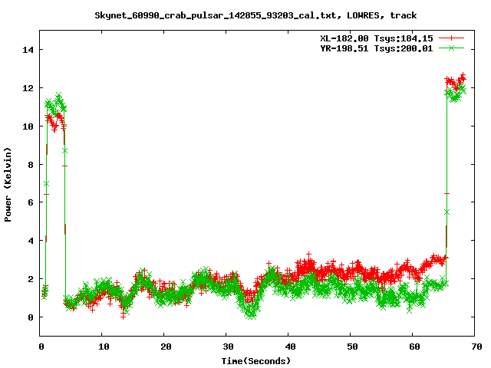Image resolution: width=491 pixels, height=368 pixels.
Task: Click the y-axis tick label 10
Action: 28,127
